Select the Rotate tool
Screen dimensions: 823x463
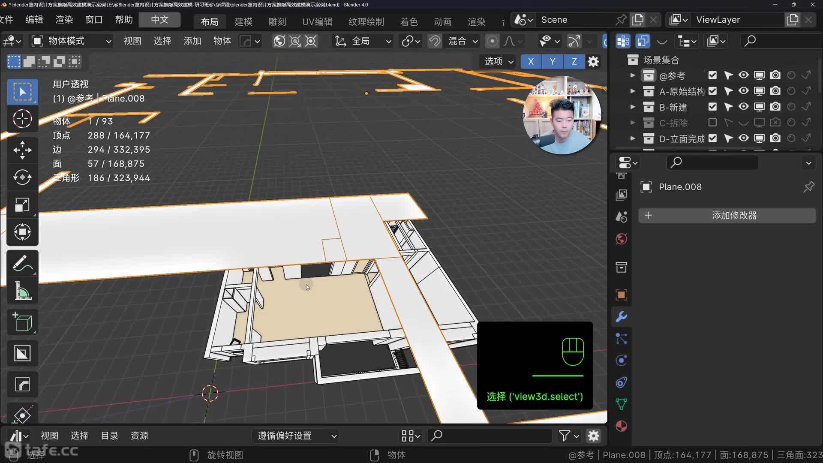pos(22,177)
